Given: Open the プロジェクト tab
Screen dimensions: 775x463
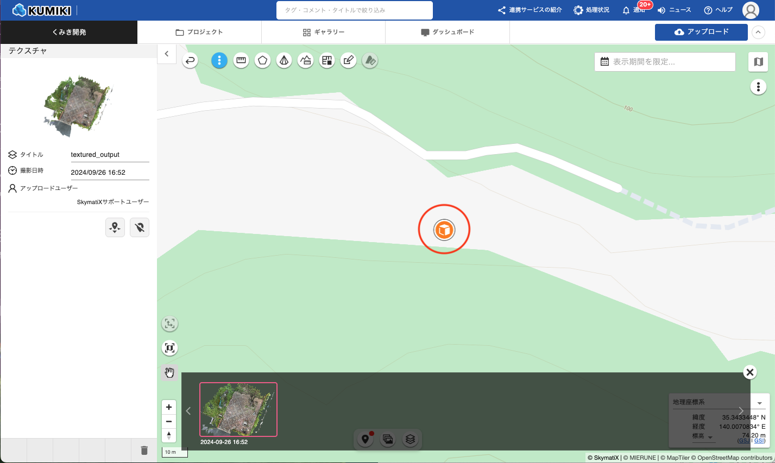Looking at the screenshot, I should (x=199, y=33).
